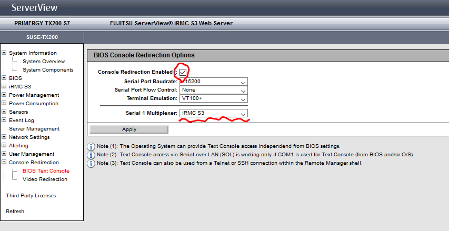The width and height of the screenshot is (449, 231).
Task: Open System Overview page
Action: click(44, 61)
